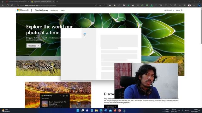
Task: Click the Microsoft Edge taskbar icon
Action: (x=101, y=110)
